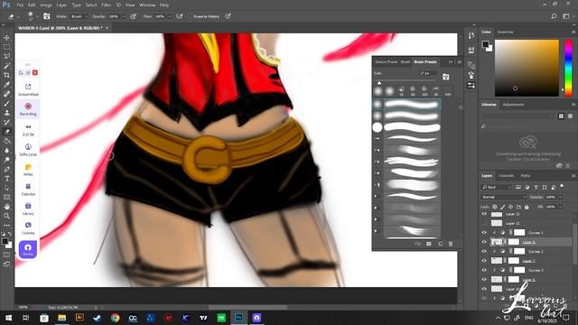
Task: Open the layer Kind filter dropdown
Action: (x=496, y=187)
